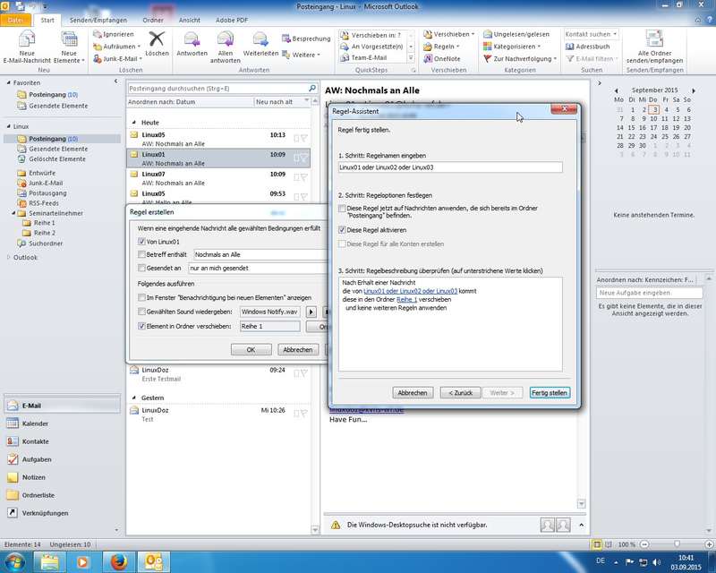Uncheck the Diese Regel aktivieren checkbox
The height and width of the screenshot is (573, 716).
[342, 230]
